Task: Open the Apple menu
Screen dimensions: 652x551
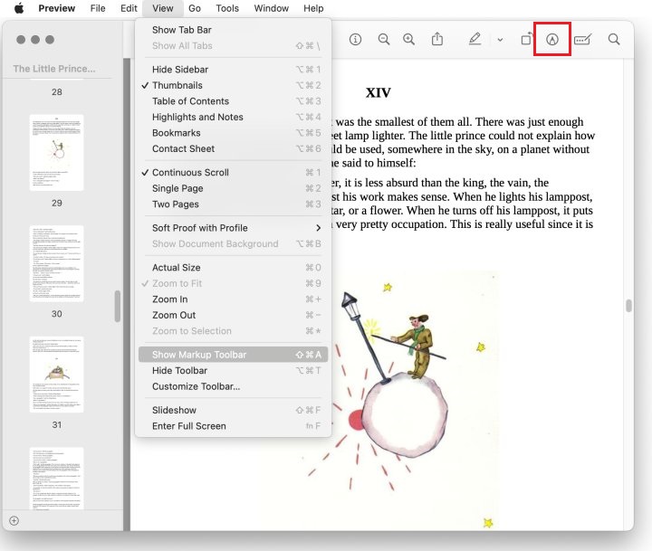Action: pyautogui.click(x=18, y=8)
